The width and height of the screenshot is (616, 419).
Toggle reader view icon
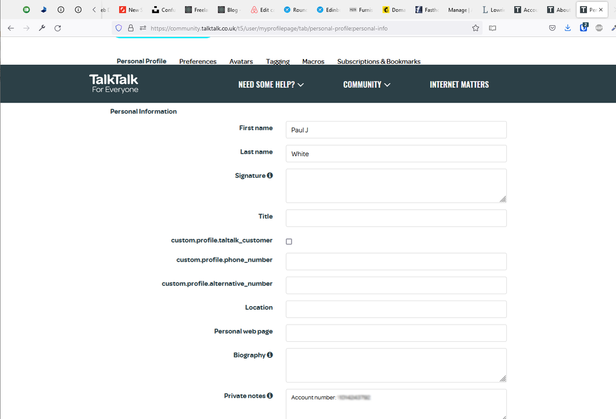(x=493, y=28)
